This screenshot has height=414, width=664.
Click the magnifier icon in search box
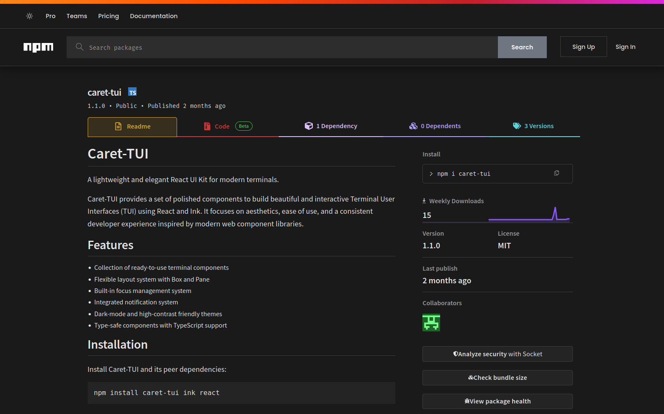coord(79,47)
